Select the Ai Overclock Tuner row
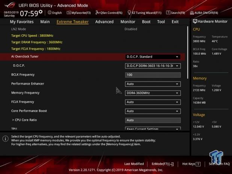 coord(92,57)
